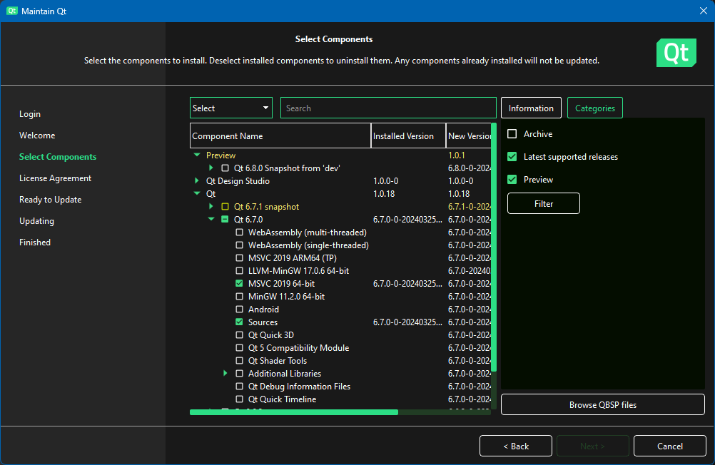715x465 pixels.
Task: Check the MinGW 11.2.0 64-bit component
Action: pos(240,297)
